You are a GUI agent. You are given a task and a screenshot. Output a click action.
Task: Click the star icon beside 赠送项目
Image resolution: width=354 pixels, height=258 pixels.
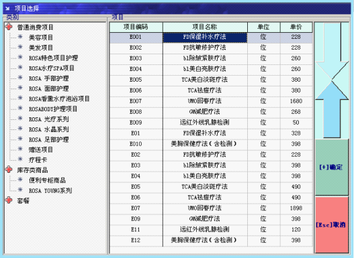[20, 149]
